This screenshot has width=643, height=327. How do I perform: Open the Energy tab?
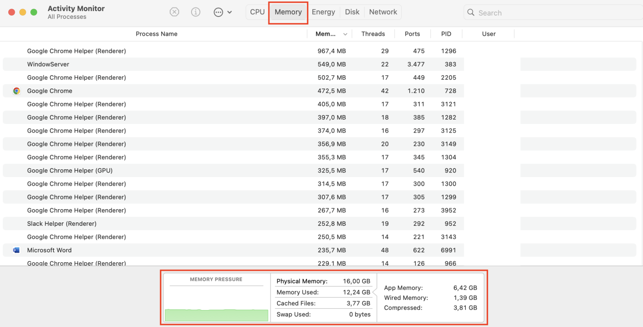pos(323,12)
